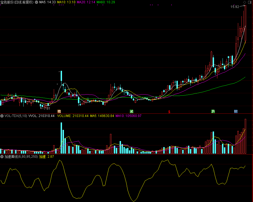253x202 pixels.
Task: Click the MA5 legend label
Action: click(47, 2)
